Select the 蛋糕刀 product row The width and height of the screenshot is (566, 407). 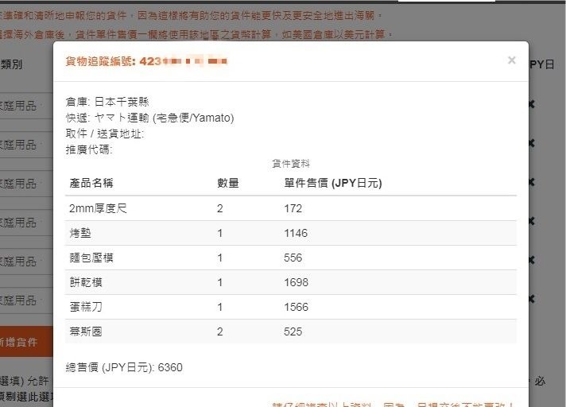click(x=290, y=307)
